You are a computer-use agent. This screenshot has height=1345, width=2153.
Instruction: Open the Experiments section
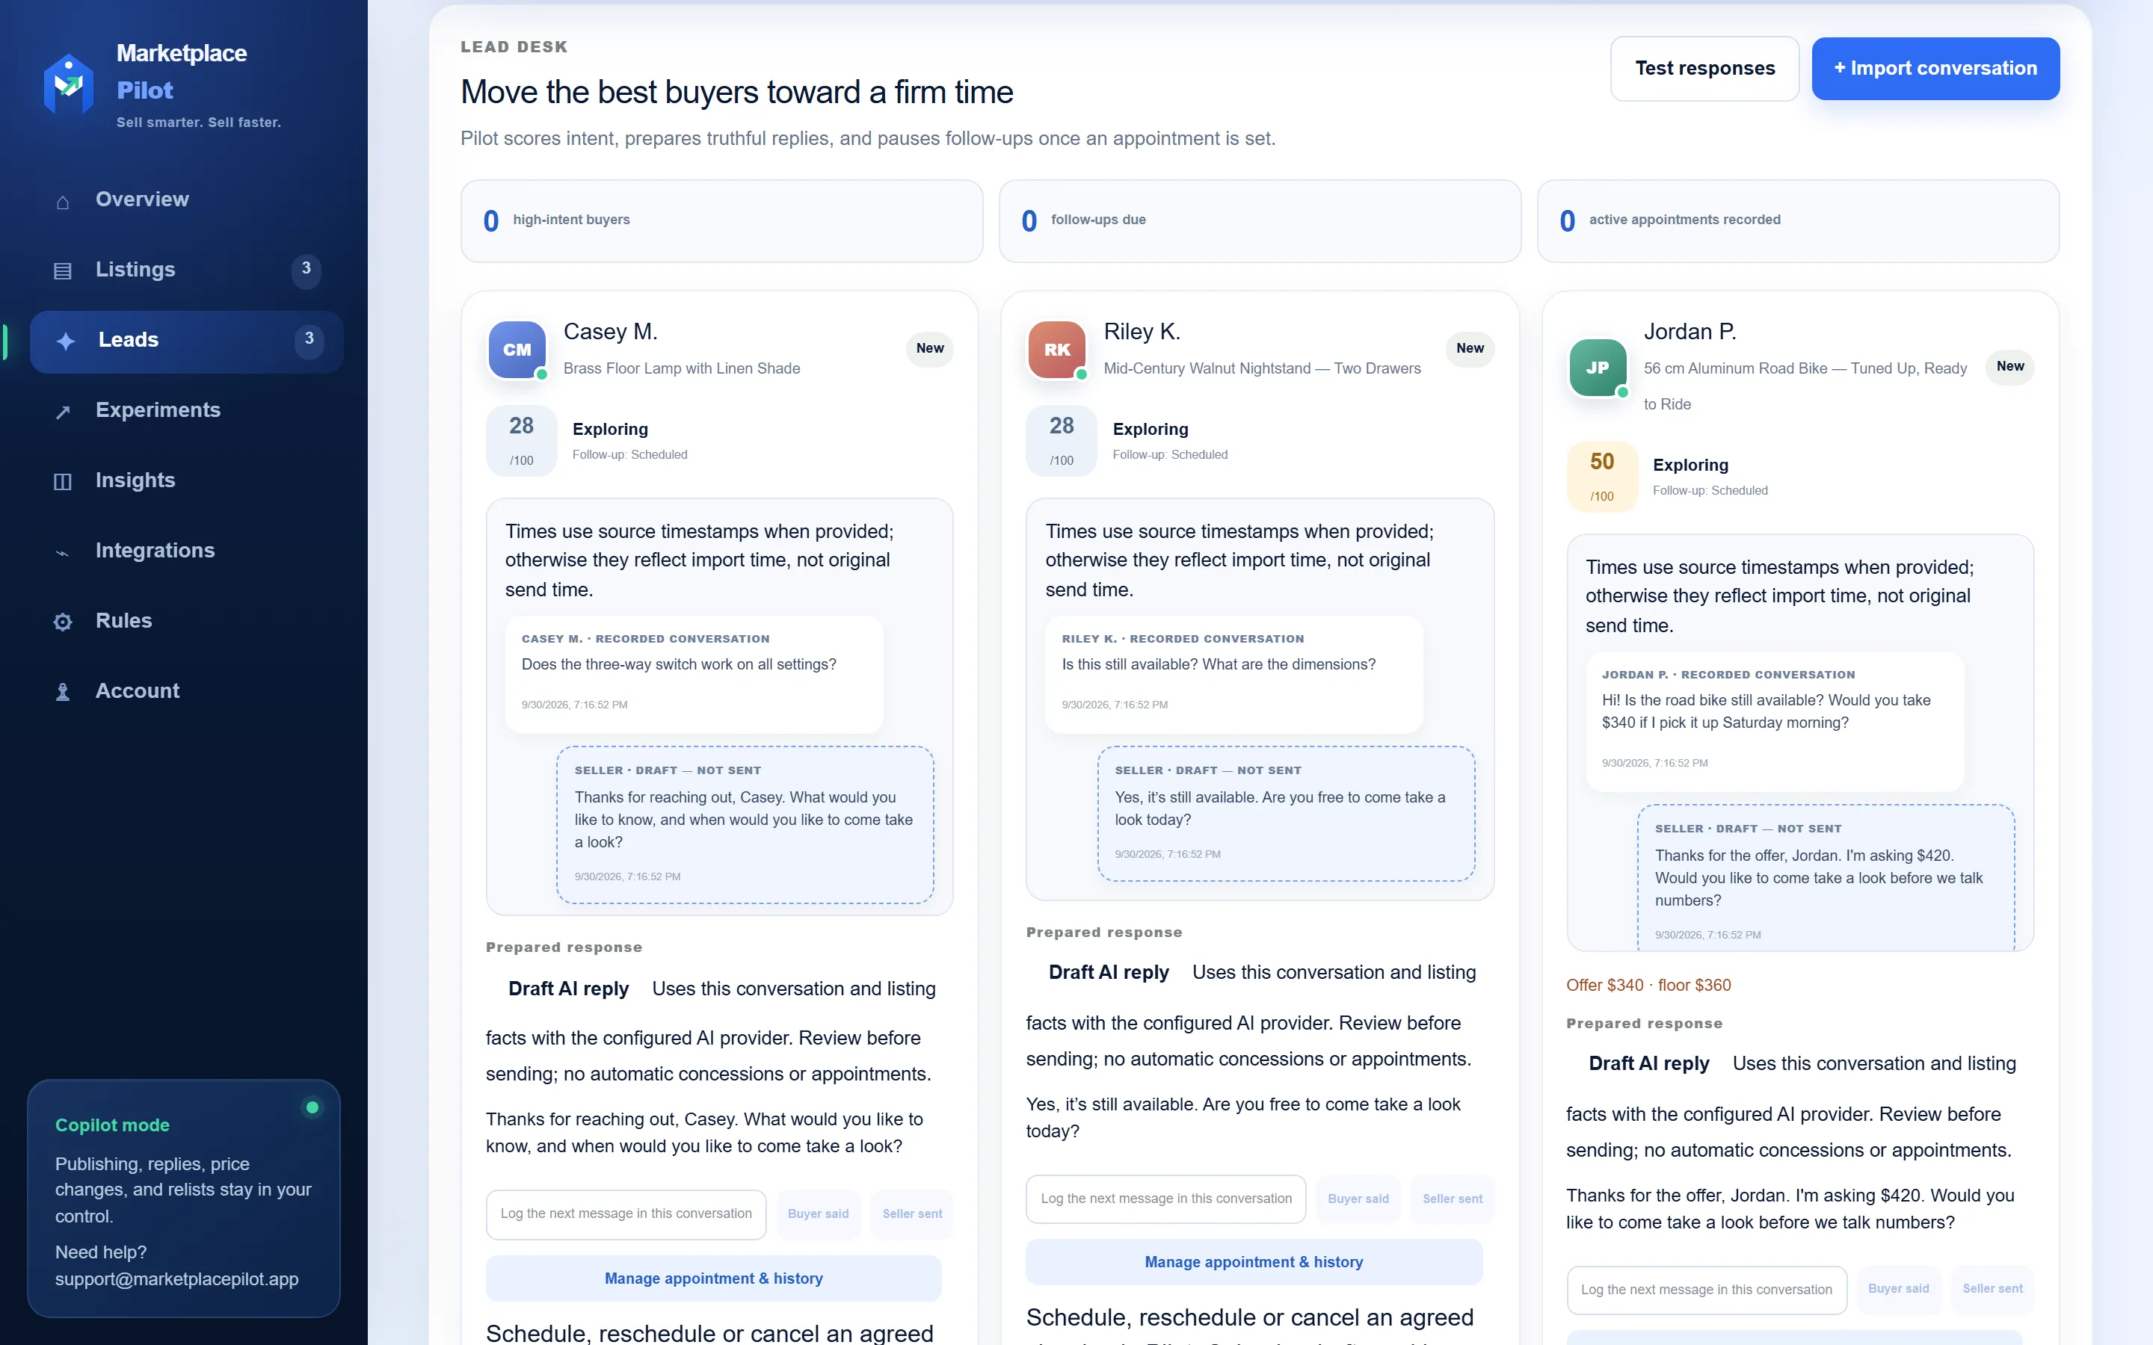(x=187, y=410)
